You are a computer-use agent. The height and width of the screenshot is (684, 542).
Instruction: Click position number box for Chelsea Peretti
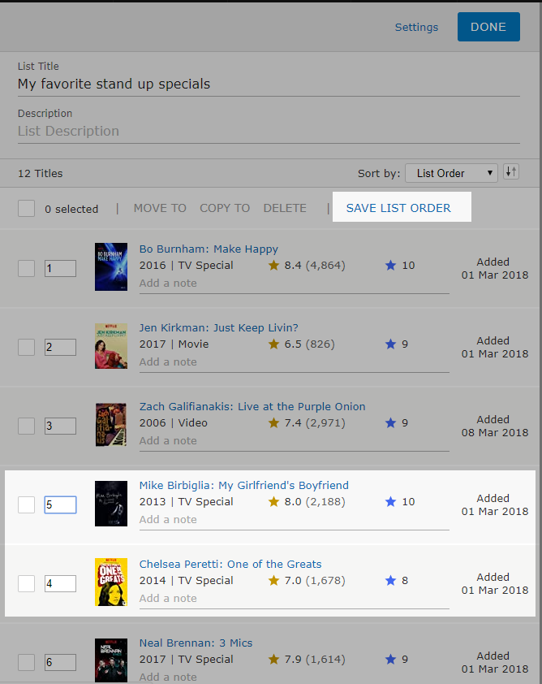tap(60, 583)
